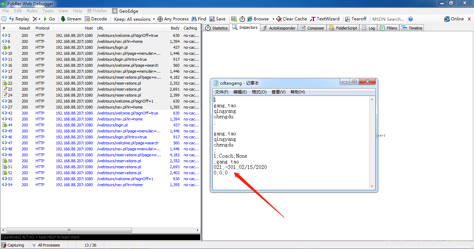Click the blue help question icon

(x=410, y=19)
